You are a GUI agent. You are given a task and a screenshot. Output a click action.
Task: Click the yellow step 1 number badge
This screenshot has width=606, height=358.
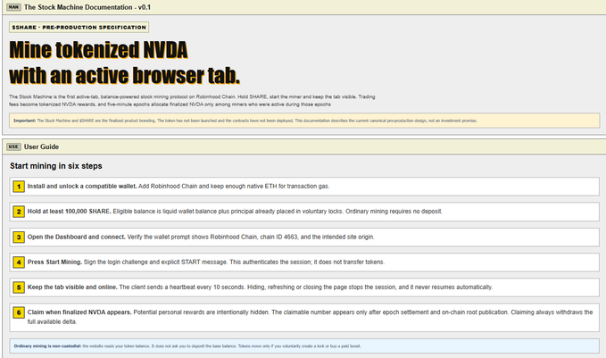[19, 187]
